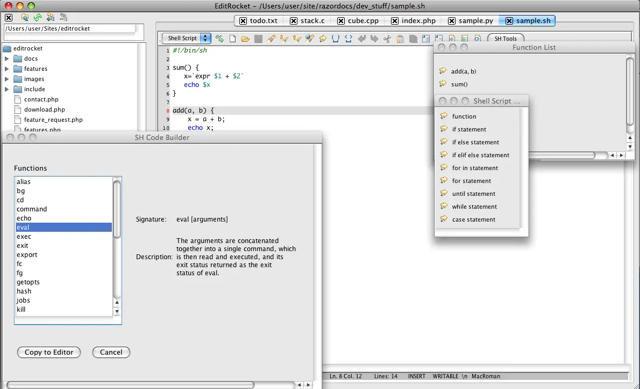Open the SH Tools menu button
Screen dimensions: 640x389
506,38
